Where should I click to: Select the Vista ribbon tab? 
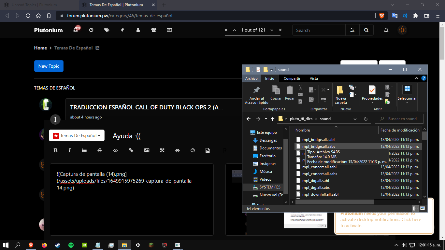[314, 78]
